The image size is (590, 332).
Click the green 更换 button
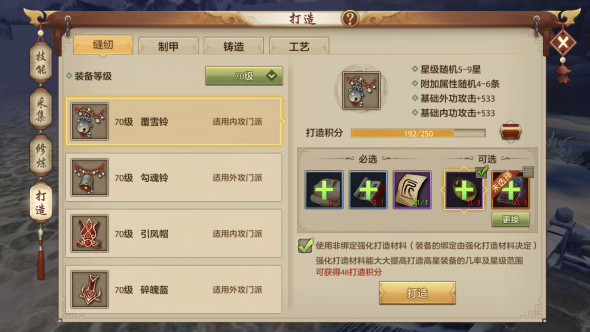pos(510,220)
